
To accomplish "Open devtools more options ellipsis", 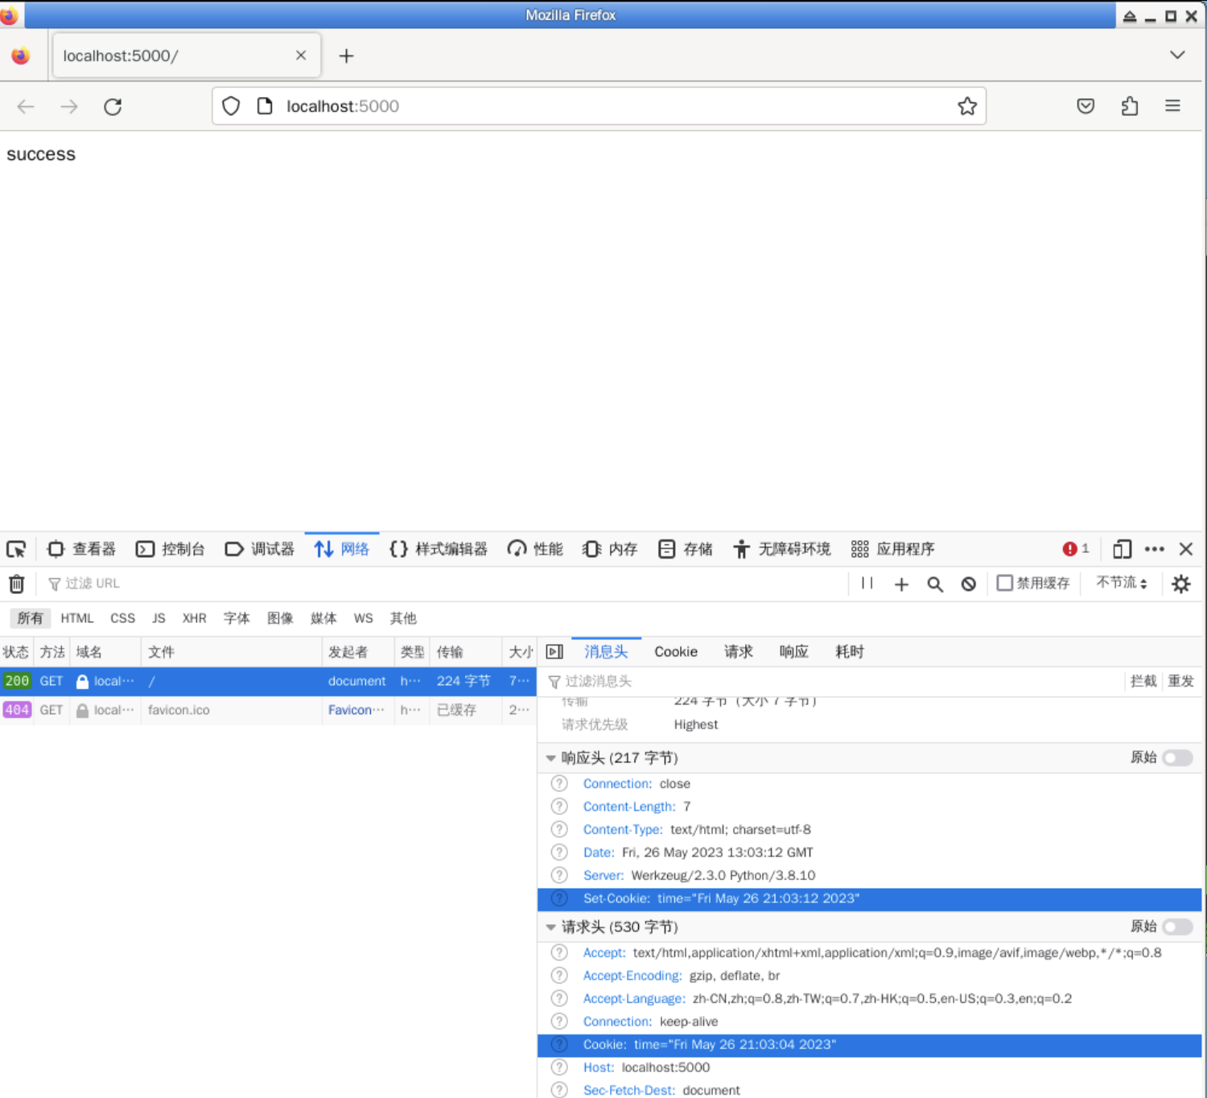I will click(x=1155, y=549).
